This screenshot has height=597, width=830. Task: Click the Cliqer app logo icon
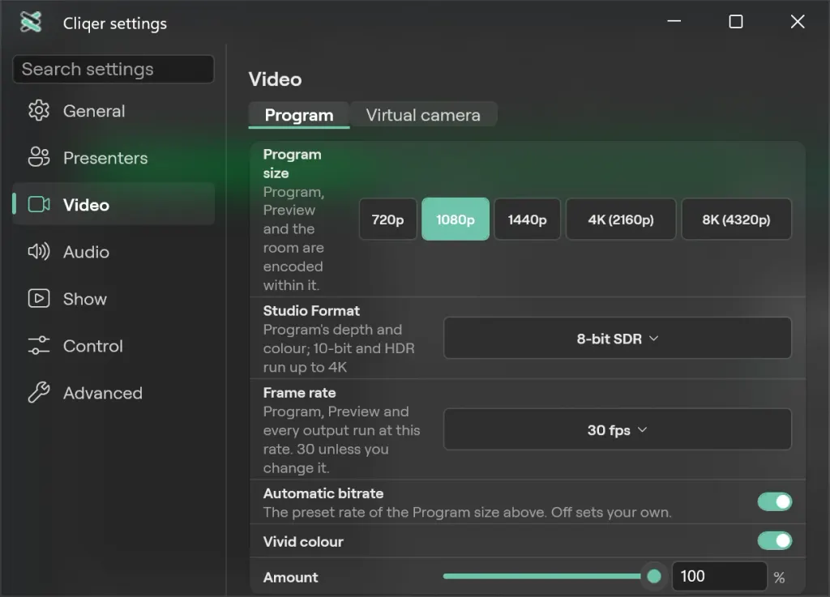[x=31, y=22]
